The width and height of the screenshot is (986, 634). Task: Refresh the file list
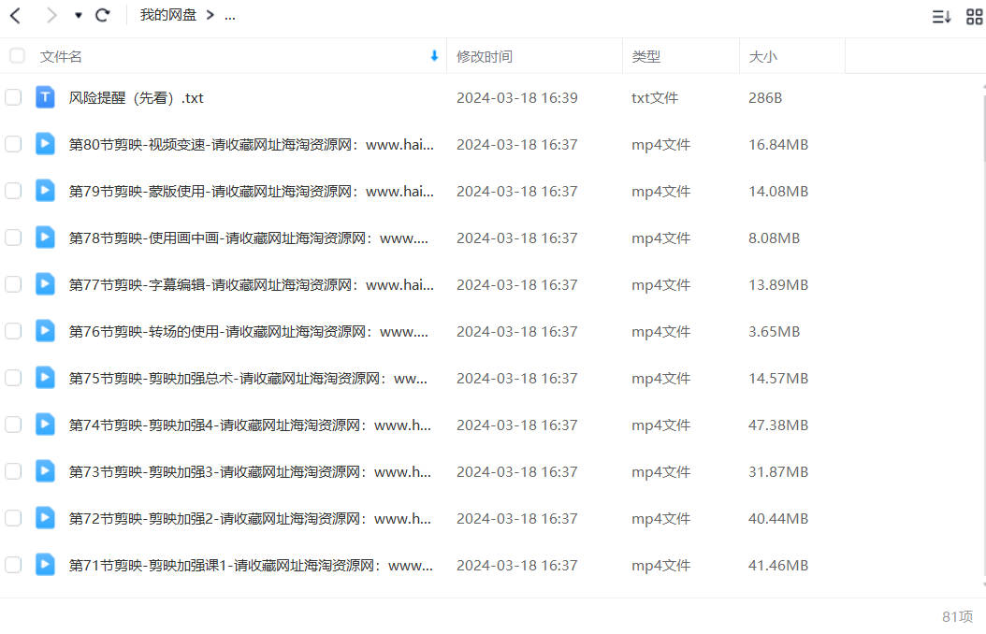[x=103, y=15]
